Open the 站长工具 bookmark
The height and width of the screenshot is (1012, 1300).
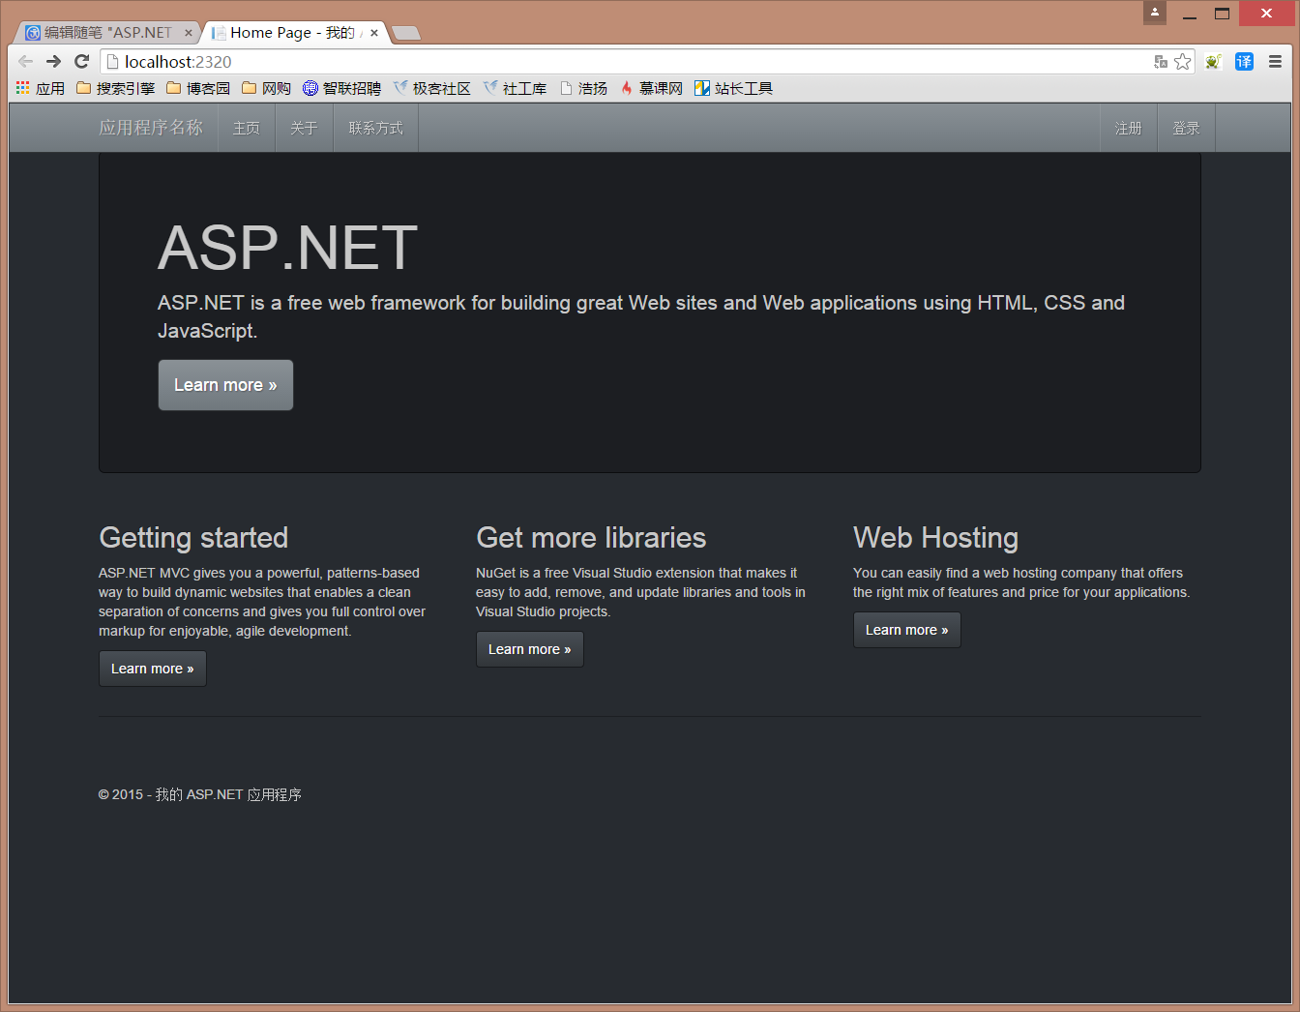733,88
